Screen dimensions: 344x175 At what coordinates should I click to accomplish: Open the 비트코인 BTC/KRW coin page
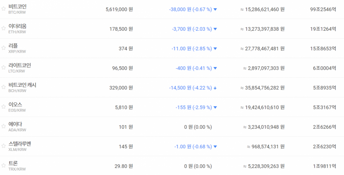coord(17,7)
